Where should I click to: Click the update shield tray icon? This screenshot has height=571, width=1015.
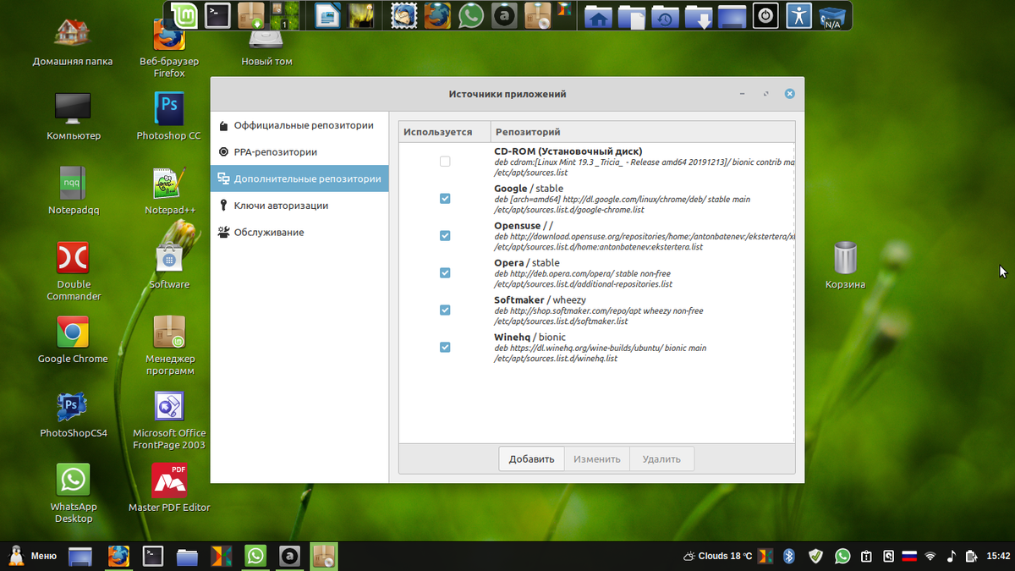coord(815,556)
